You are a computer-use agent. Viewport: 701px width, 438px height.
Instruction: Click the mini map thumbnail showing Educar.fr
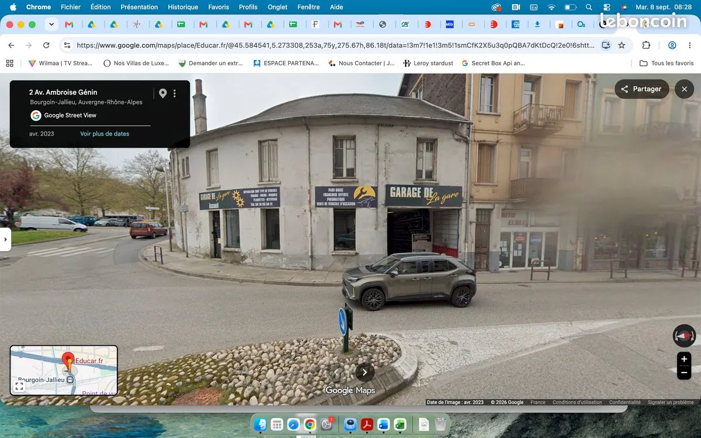[x=64, y=370]
